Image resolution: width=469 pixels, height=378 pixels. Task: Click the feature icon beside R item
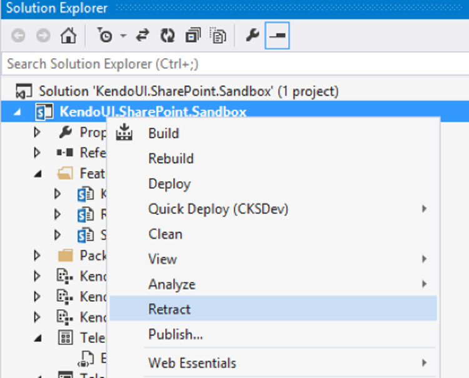(x=86, y=214)
